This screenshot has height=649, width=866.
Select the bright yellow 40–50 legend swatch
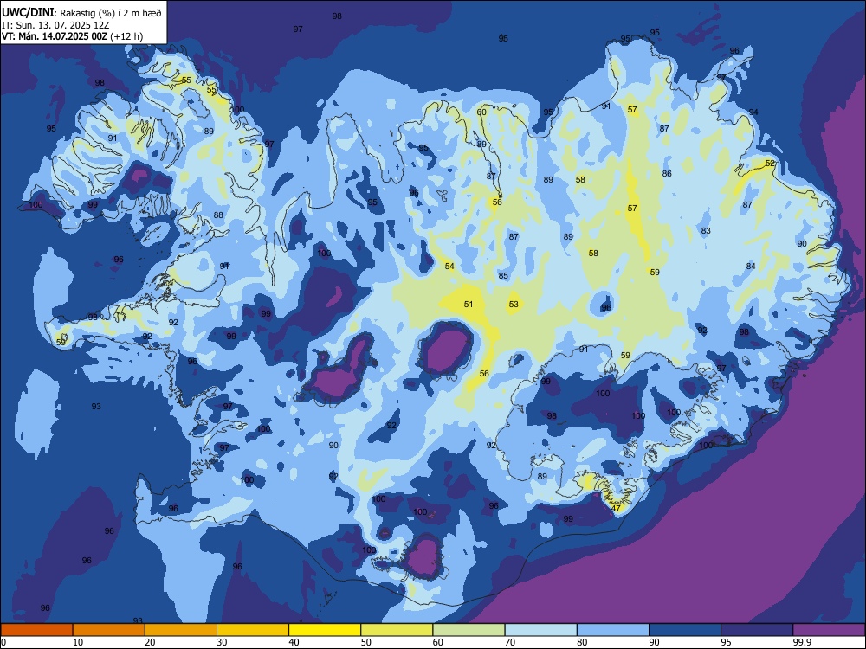tap(325, 630)
